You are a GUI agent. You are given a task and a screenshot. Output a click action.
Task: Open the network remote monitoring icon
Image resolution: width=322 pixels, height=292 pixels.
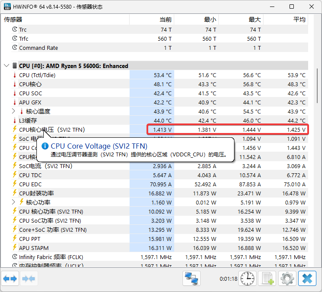[192, 279]
